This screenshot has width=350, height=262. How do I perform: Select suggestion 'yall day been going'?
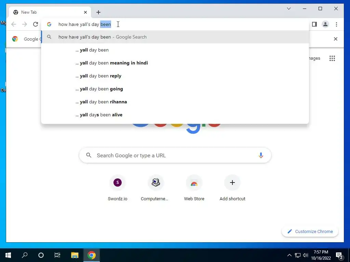tap(175, 89)
